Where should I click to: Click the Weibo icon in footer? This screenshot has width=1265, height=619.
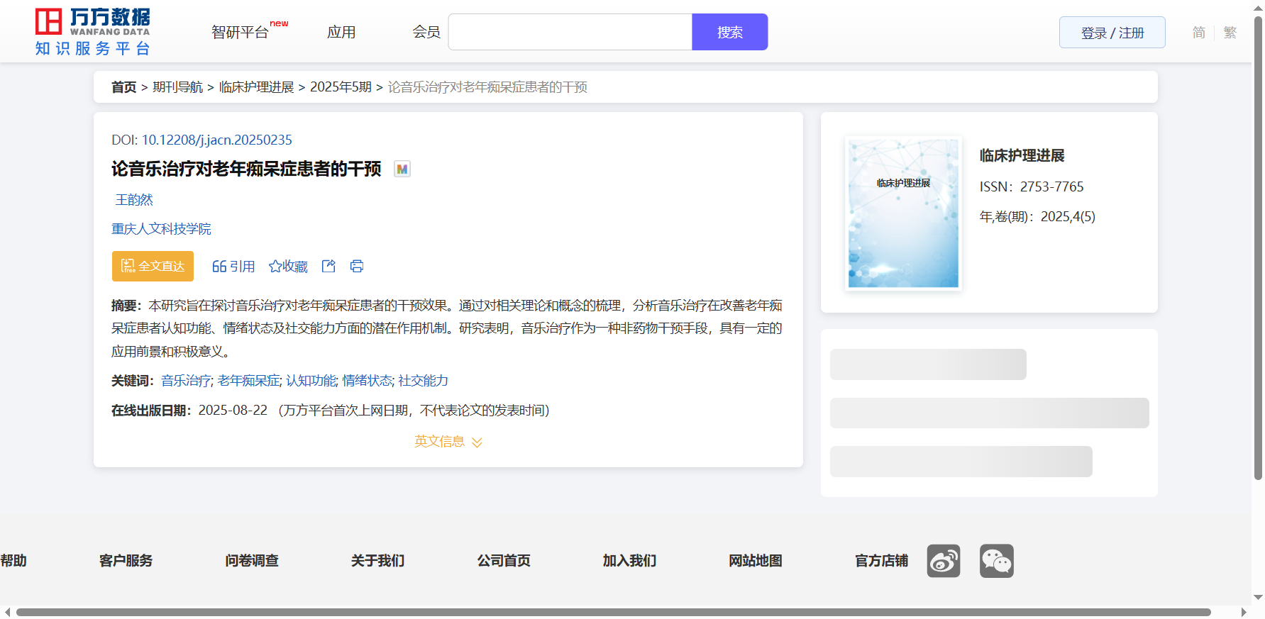(x=944, y=561)
